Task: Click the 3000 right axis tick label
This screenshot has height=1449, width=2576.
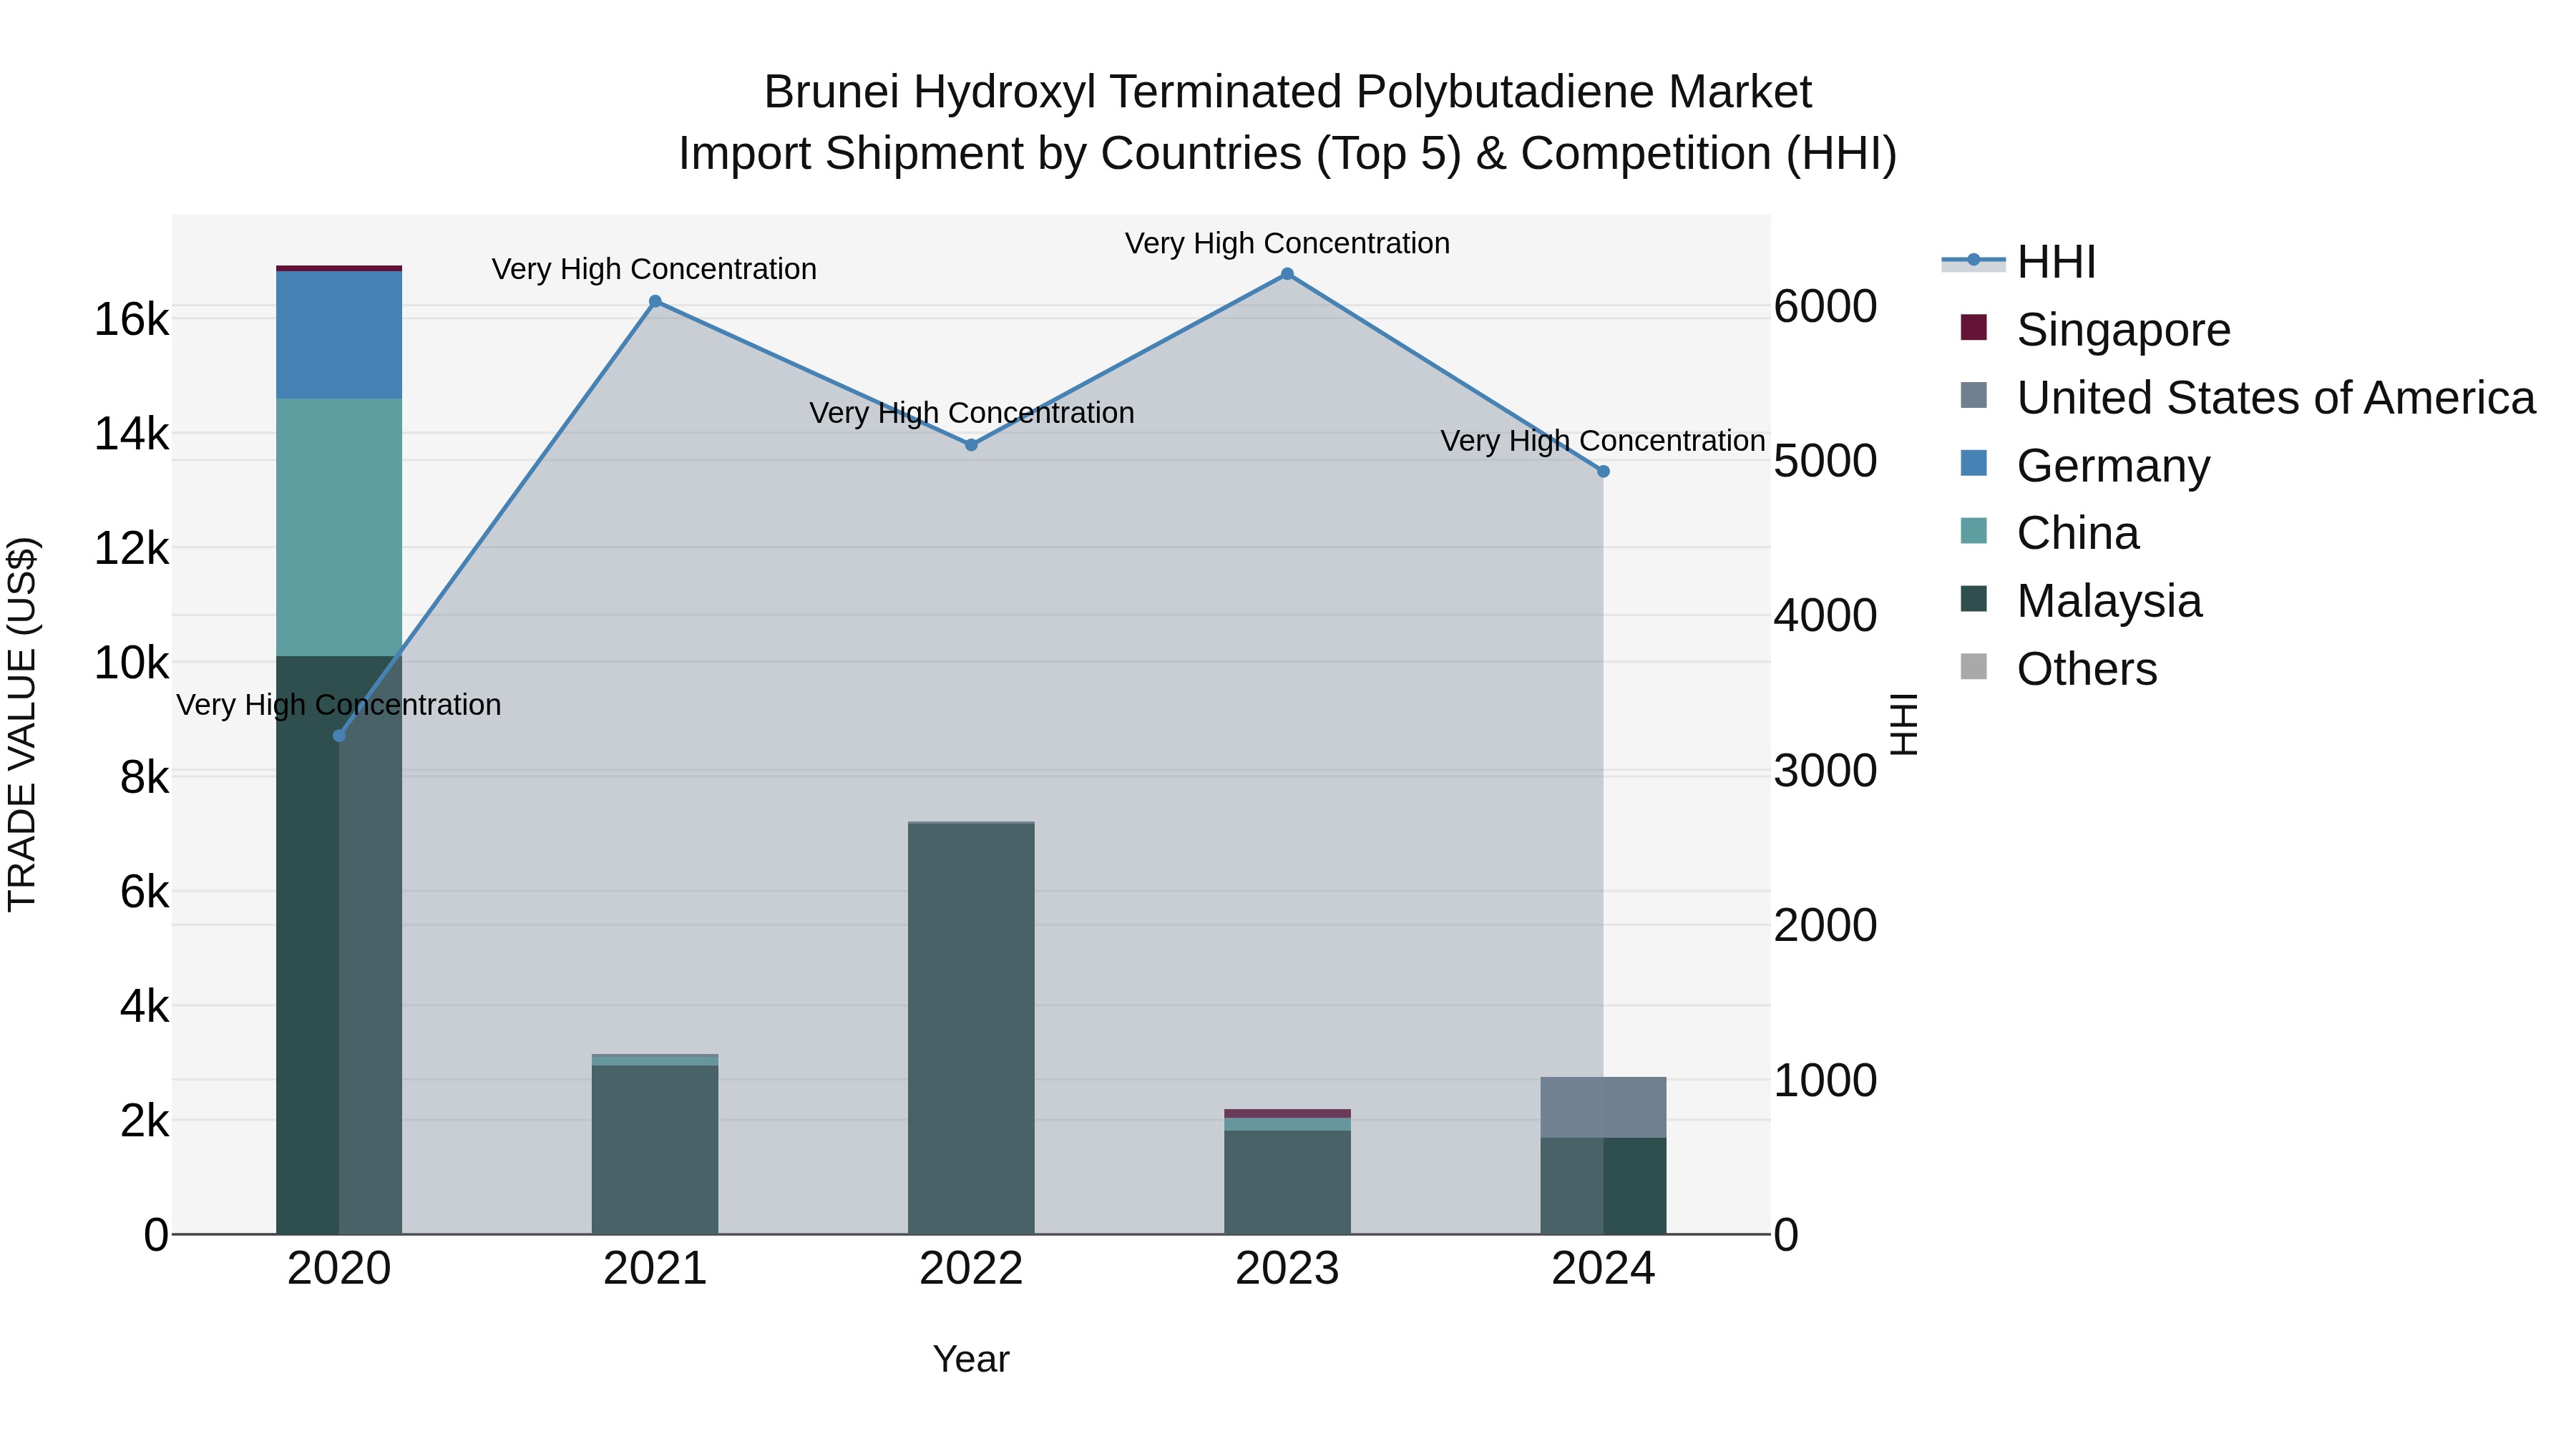Action: coord(1826,771)
